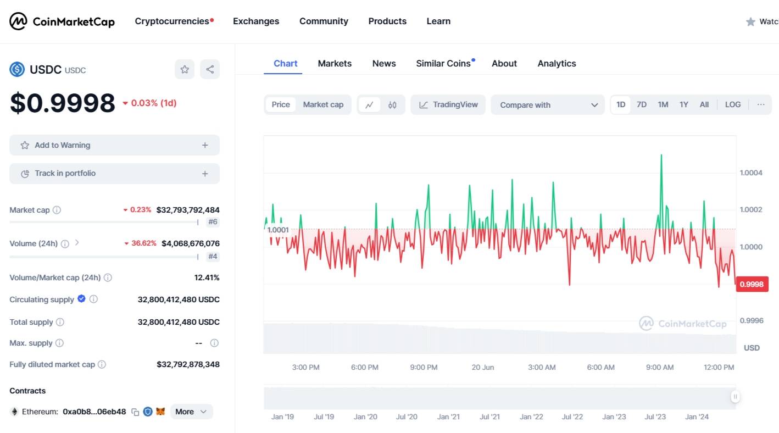This screenshot has width=779, height=433.
Task: Switch to the Analytics tab
Action: point(557,64)
